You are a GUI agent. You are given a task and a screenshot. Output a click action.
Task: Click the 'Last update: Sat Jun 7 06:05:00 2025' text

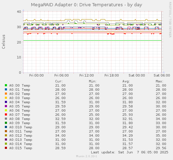129,152
